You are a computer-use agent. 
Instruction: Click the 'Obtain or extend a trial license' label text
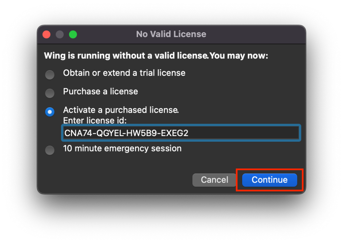click(x=124, y=73)
